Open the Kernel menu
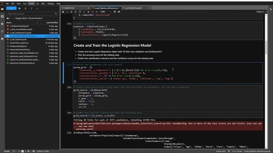The height and width of the screenshot is (153, 273). tap(31, 4)
